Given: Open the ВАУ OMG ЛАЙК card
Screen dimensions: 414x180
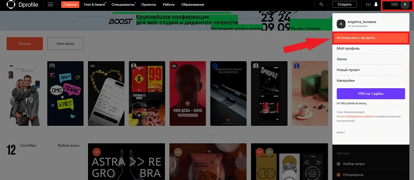Looking at the screenshot, I should (x=66, y=93).
